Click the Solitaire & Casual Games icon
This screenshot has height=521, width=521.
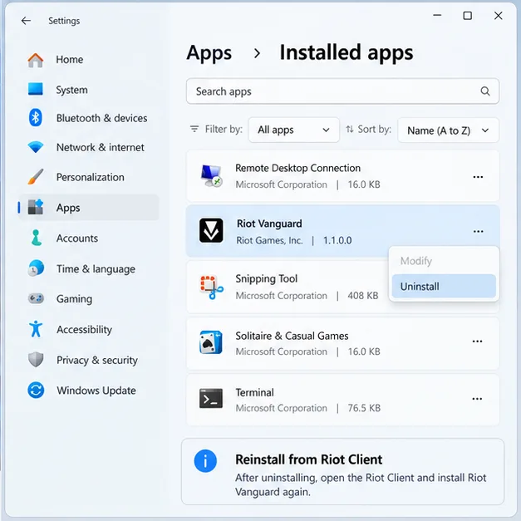click(211, 342)
